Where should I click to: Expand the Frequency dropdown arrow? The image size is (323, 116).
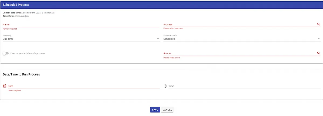[158, 39]
